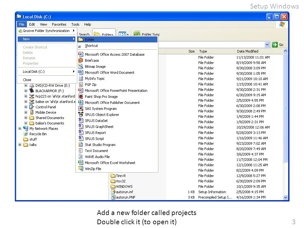This screenshot has height=228, width=304.
Task: Click the vertical scrollbar thumb in file list
Action: (x=285, y=108)
